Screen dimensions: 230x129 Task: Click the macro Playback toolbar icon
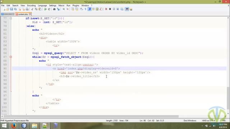pos(114,9)
